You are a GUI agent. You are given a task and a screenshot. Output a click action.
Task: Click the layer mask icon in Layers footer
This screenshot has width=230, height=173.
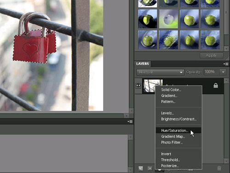150,168
